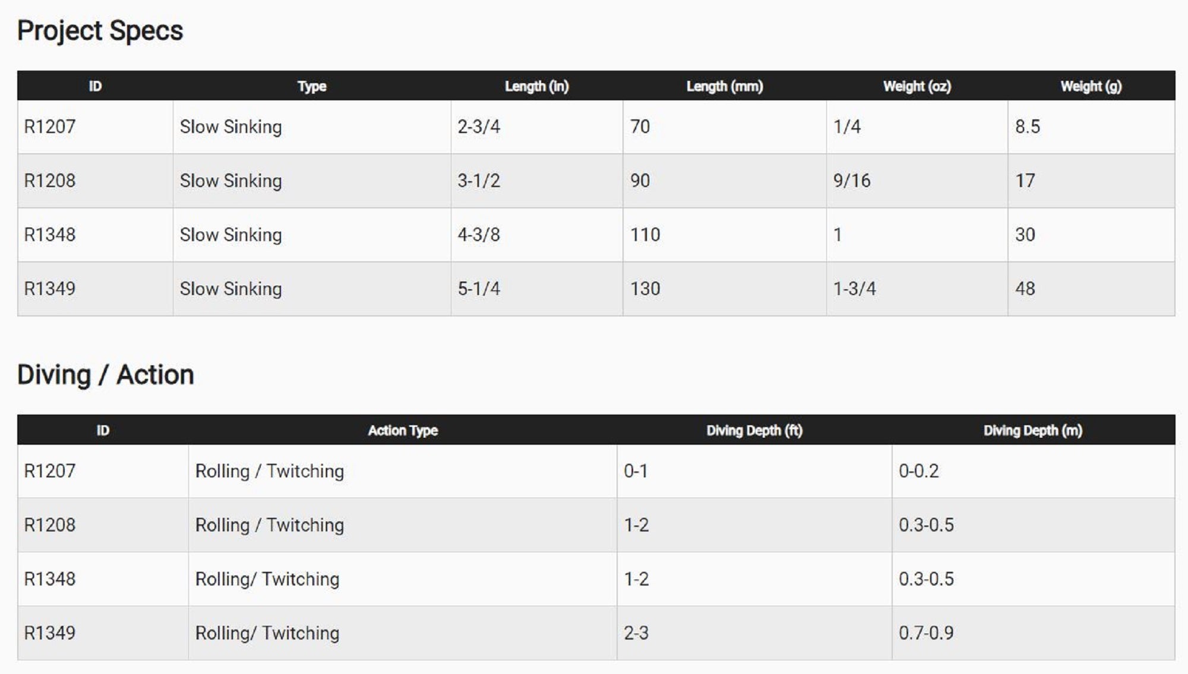Click the Length (mm) column header
The width and height of the screenshot is (1188, 674).
pyautogui.click(x=725, y=86)
